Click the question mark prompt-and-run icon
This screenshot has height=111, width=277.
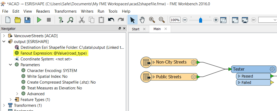(x=61, y=20)
